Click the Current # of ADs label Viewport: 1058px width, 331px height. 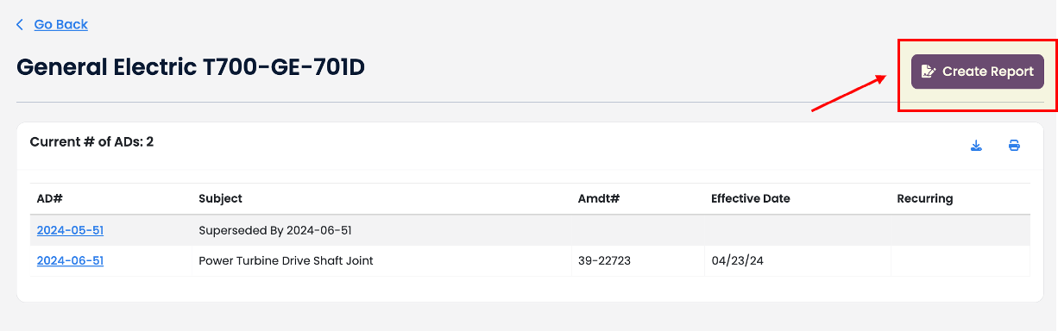coord(91,141)
